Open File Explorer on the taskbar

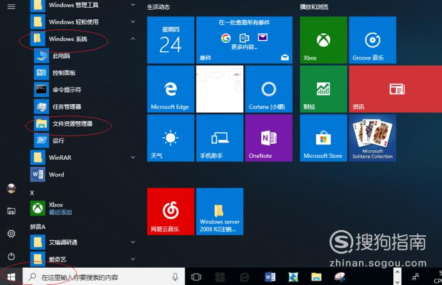tap(316, 277)
